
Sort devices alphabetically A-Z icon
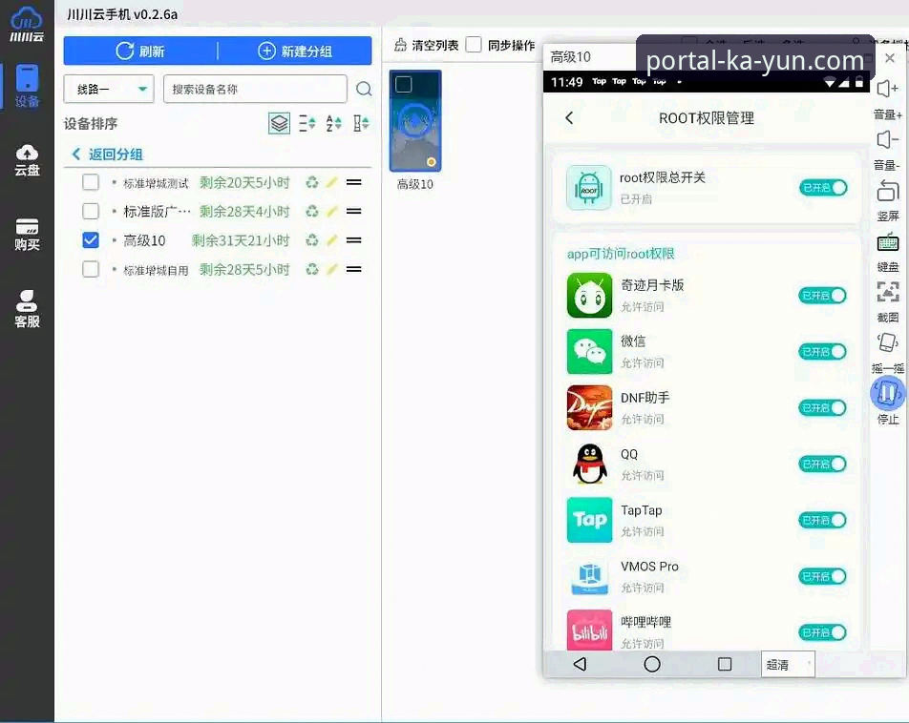click(333, 123)
